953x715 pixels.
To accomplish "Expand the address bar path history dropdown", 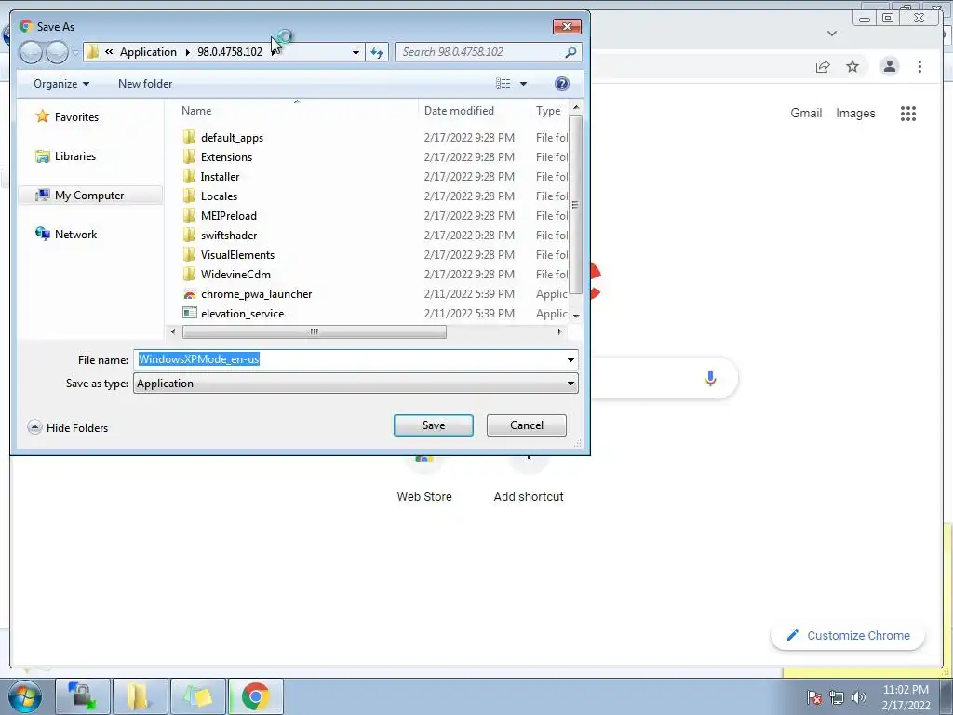I will pos(356,52).
